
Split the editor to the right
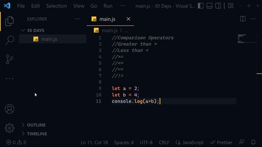click(x=243, y=19)
